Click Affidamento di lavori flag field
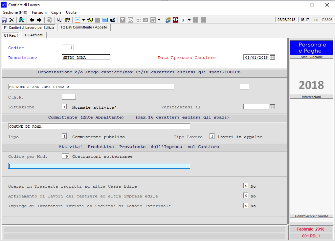Screen dimensions: 335x241 point(246,195)
